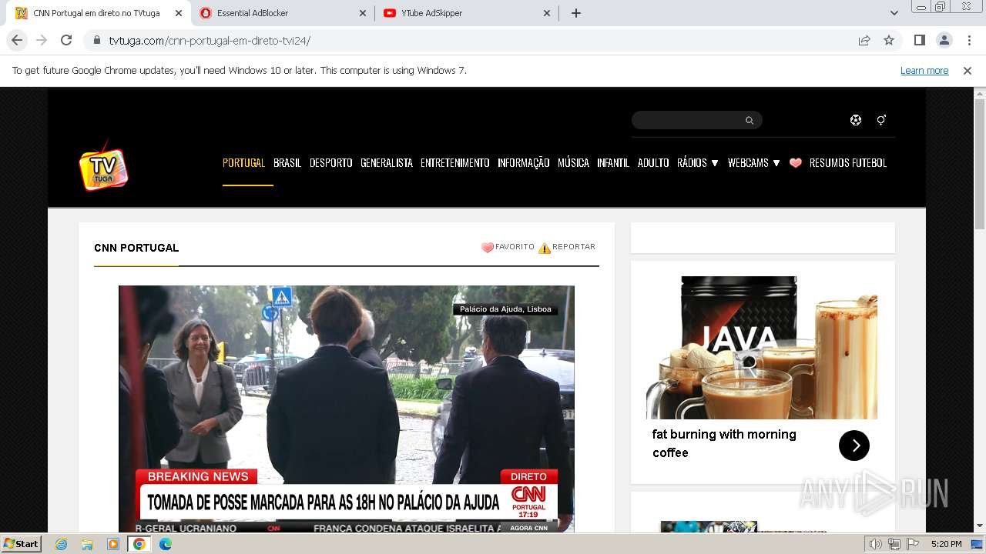The height and width of the screenshot is (554, 986).
Task: Click the Reportar warning icon
Action: [545, 248]
